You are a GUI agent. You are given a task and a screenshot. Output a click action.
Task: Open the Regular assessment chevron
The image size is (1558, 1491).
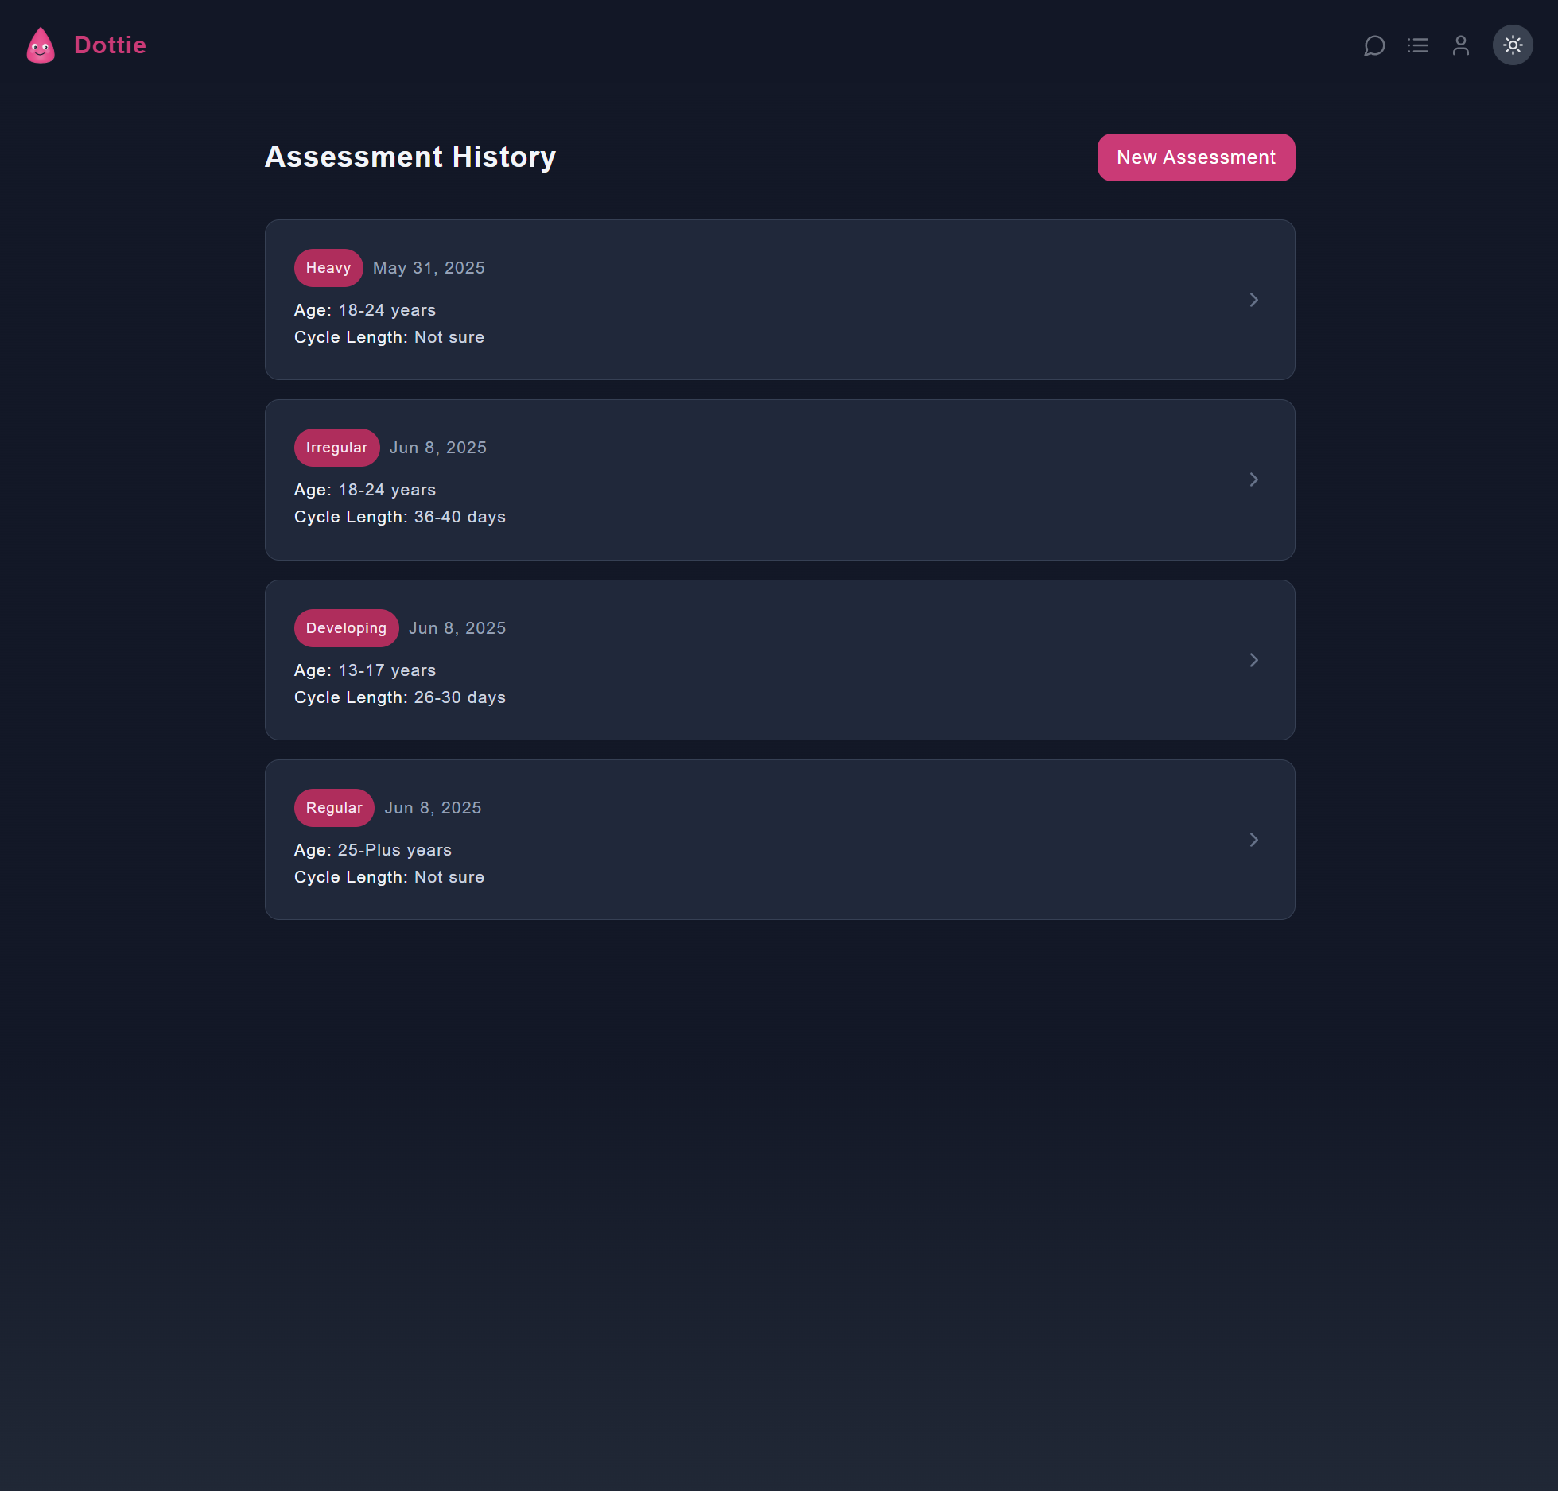pyautogui.click(x=1254, y=840)
